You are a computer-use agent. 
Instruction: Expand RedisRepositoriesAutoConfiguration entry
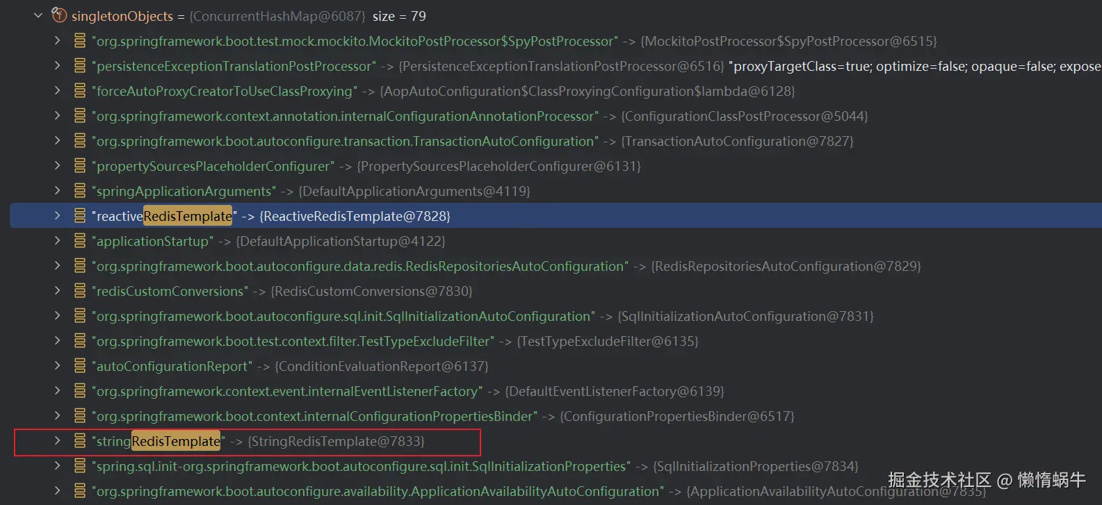[x=58, y=265]
